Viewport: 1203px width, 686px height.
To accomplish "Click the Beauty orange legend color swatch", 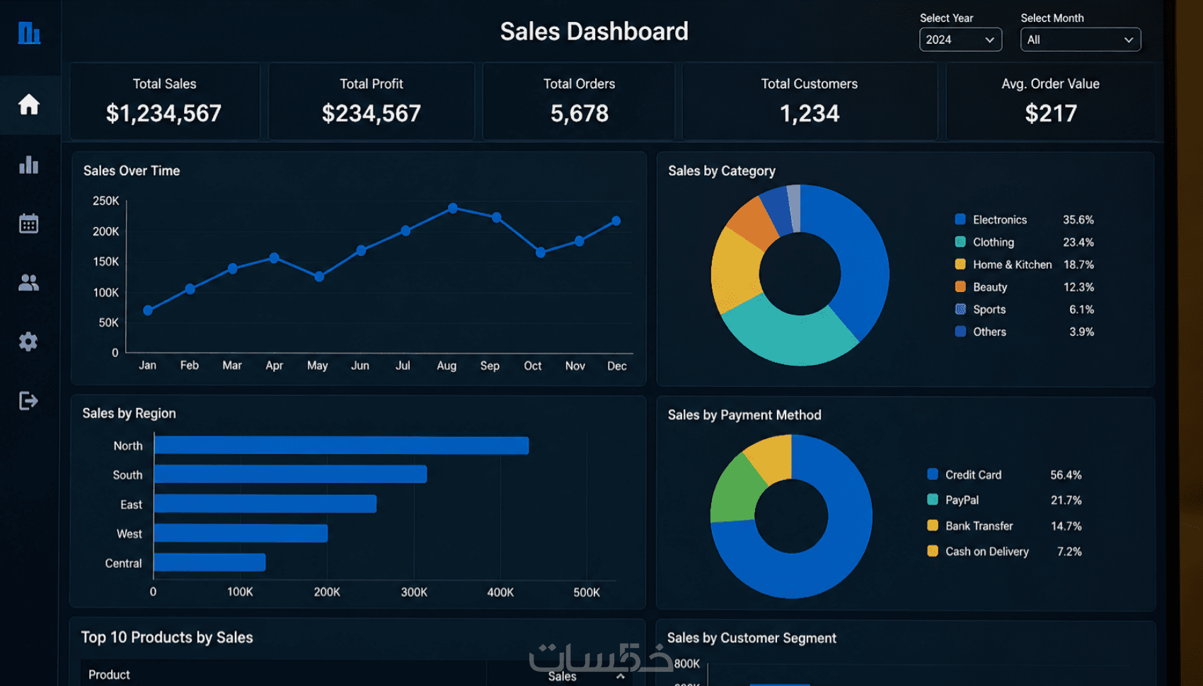I will [x=960, y=286].
